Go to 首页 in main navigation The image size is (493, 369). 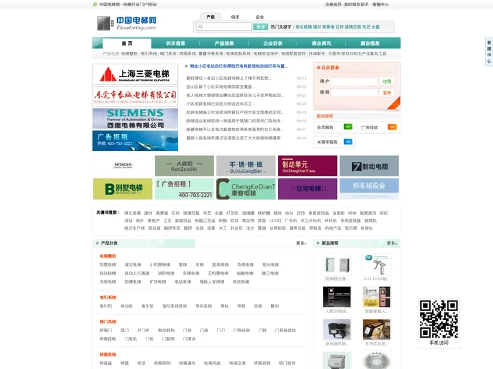click(x=127, y=43)
